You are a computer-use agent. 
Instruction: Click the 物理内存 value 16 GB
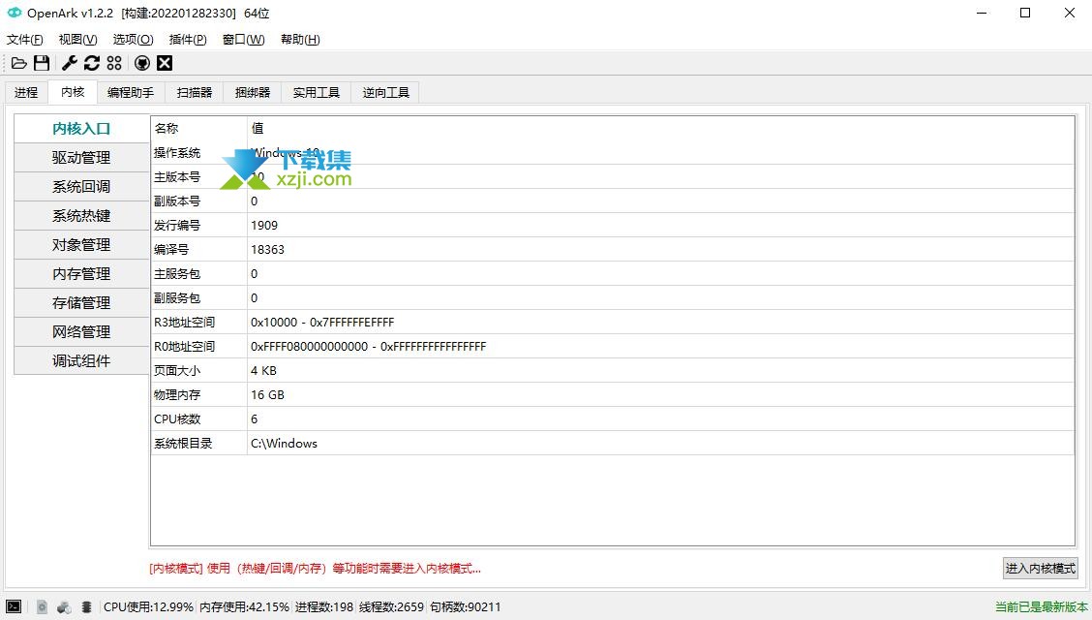point(267,395)
